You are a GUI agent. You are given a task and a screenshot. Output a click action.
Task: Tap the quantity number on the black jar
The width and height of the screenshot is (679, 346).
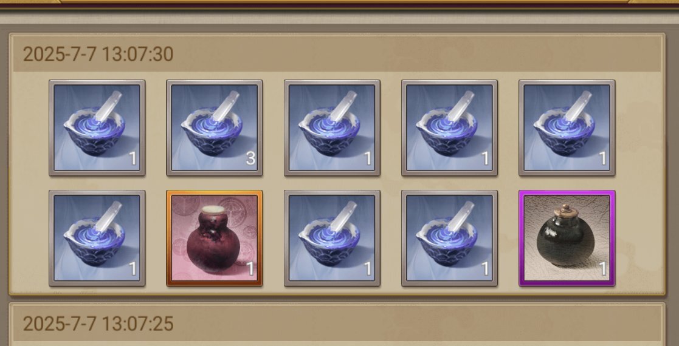[603, 269]
